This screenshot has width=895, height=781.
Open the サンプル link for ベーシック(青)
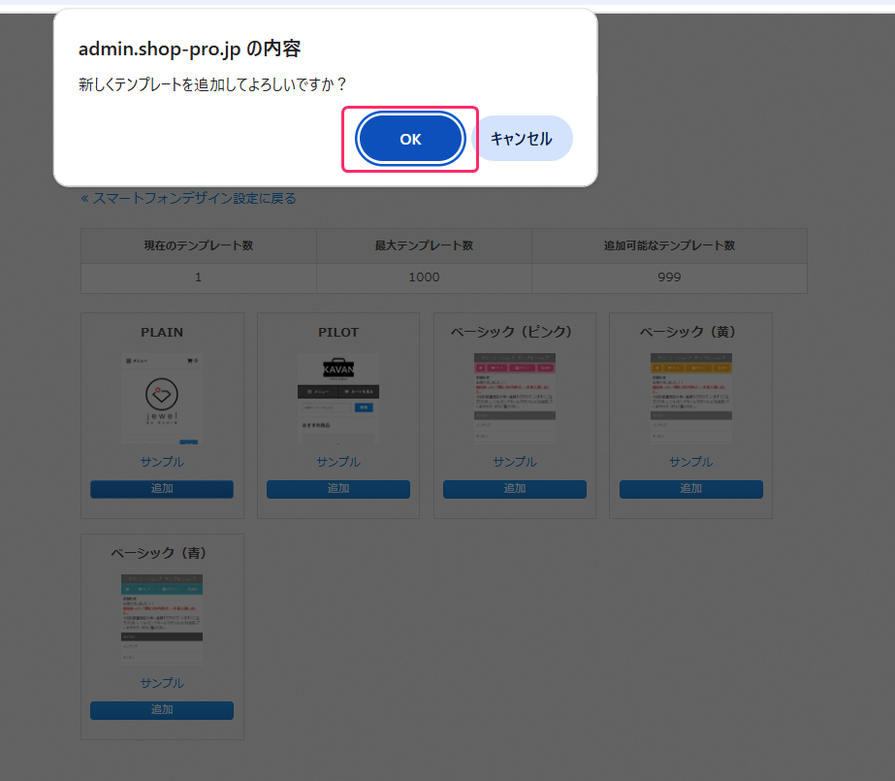(162, 683)
